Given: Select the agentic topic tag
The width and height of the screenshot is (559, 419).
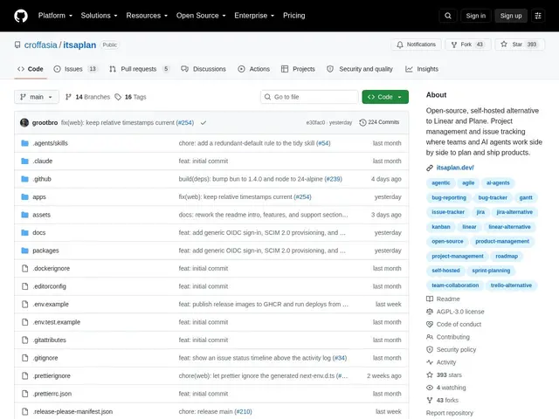Looking at the screenshot, I should tap(440, 182).
